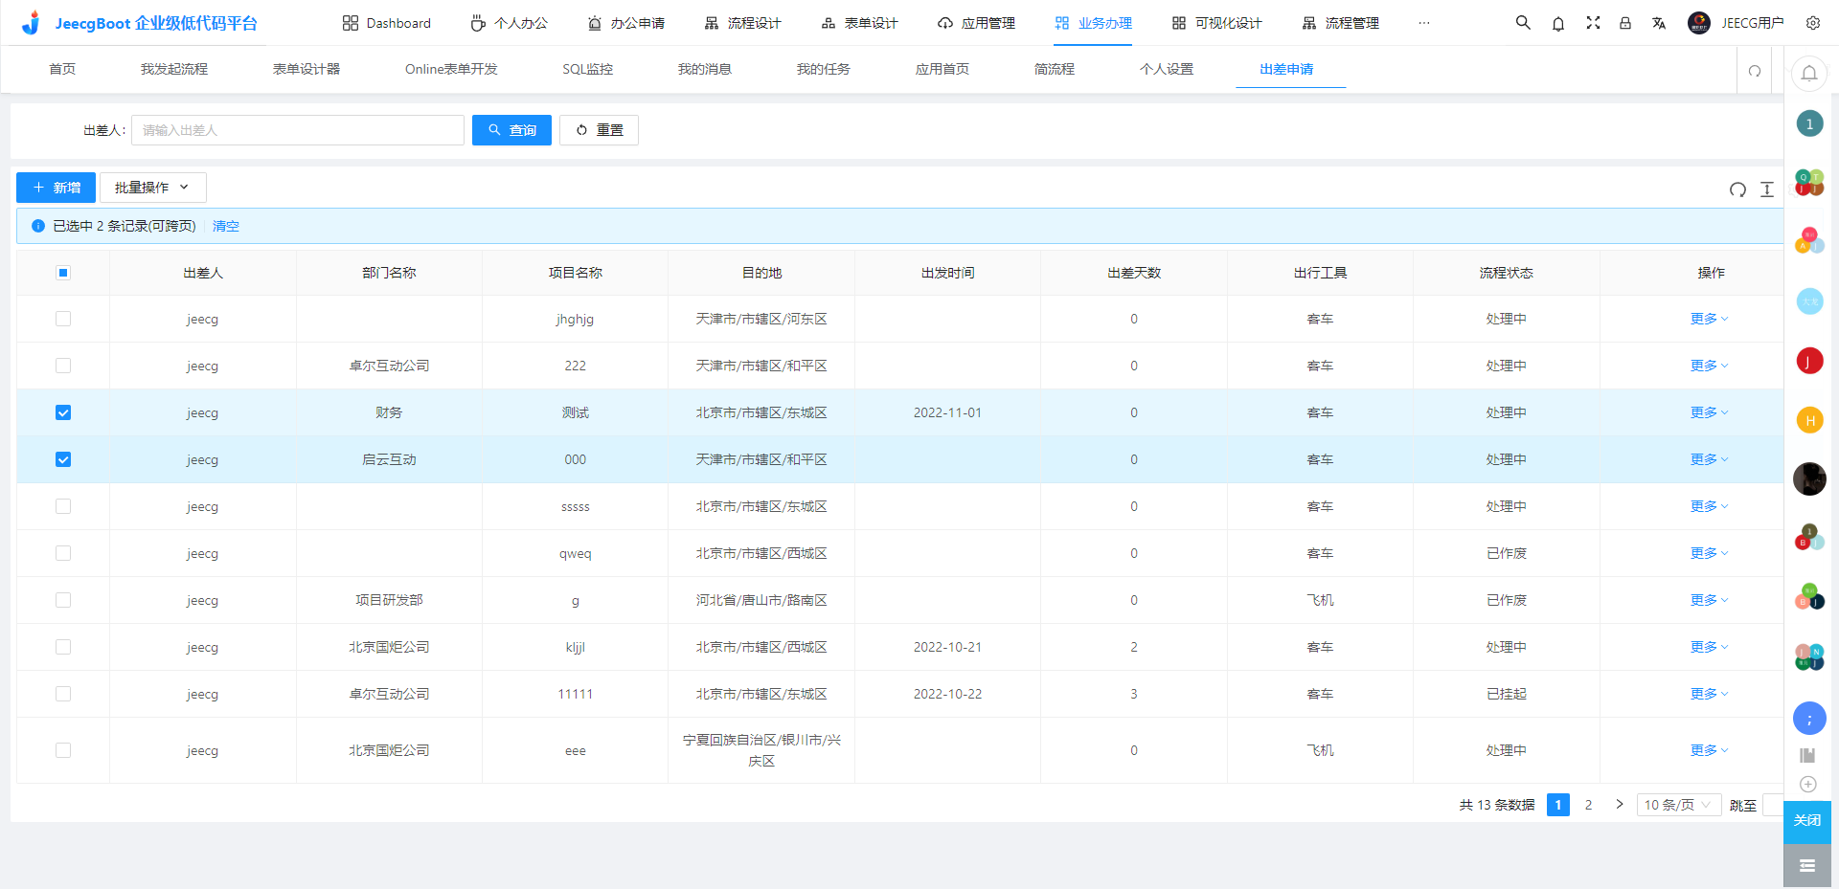Check the row with project 222

point(63,366)
